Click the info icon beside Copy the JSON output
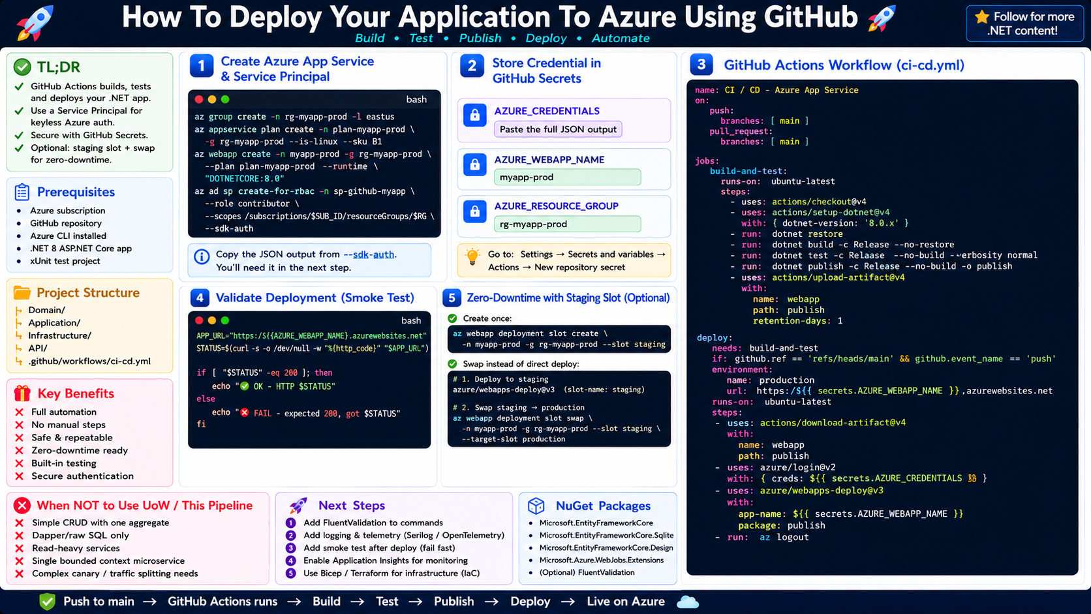The width and height of the screenshot is (1091, 614). click(x=202, y=256)
